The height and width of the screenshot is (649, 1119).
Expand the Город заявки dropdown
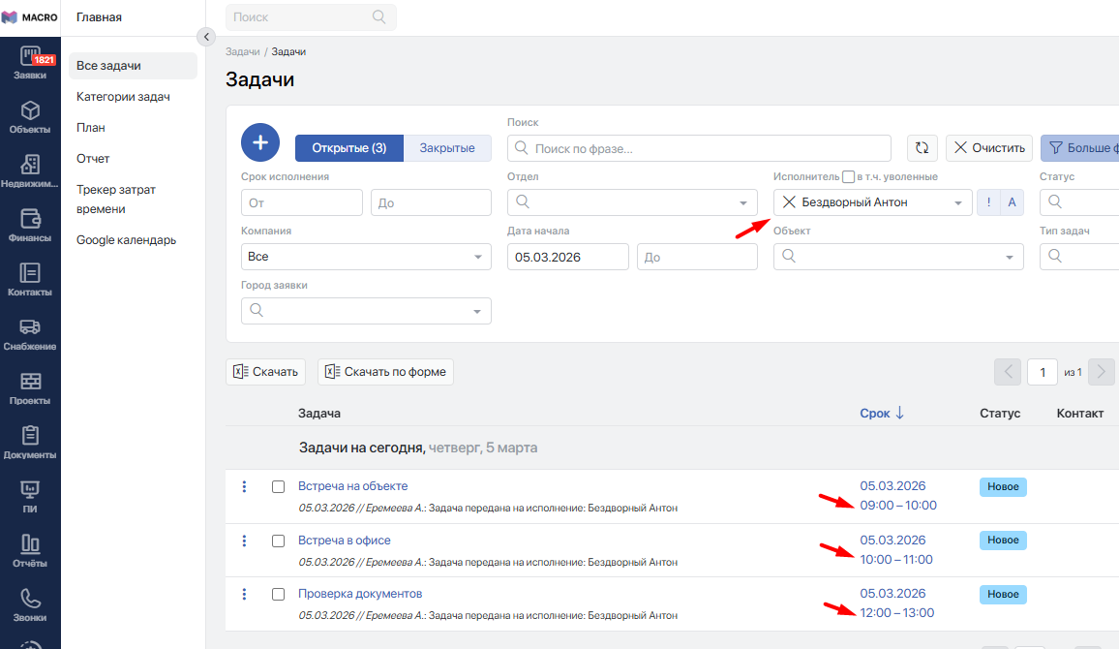(x=366, y=311)
